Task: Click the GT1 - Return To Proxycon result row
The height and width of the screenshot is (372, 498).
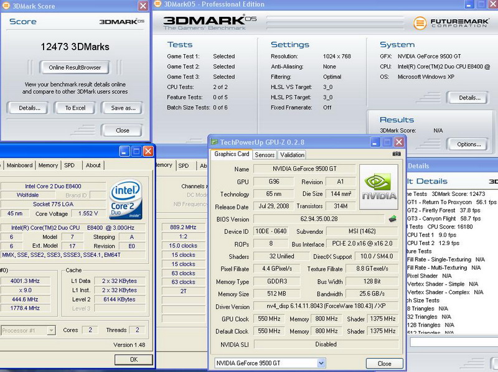Action: [x=452, y=202]
